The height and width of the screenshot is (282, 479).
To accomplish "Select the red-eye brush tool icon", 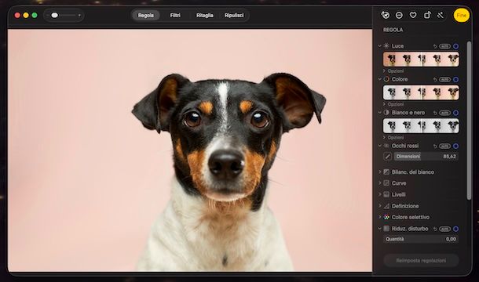I will 387,157.
